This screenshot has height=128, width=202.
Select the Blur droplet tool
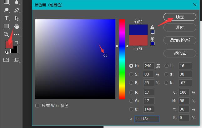(x=17, y=2)
